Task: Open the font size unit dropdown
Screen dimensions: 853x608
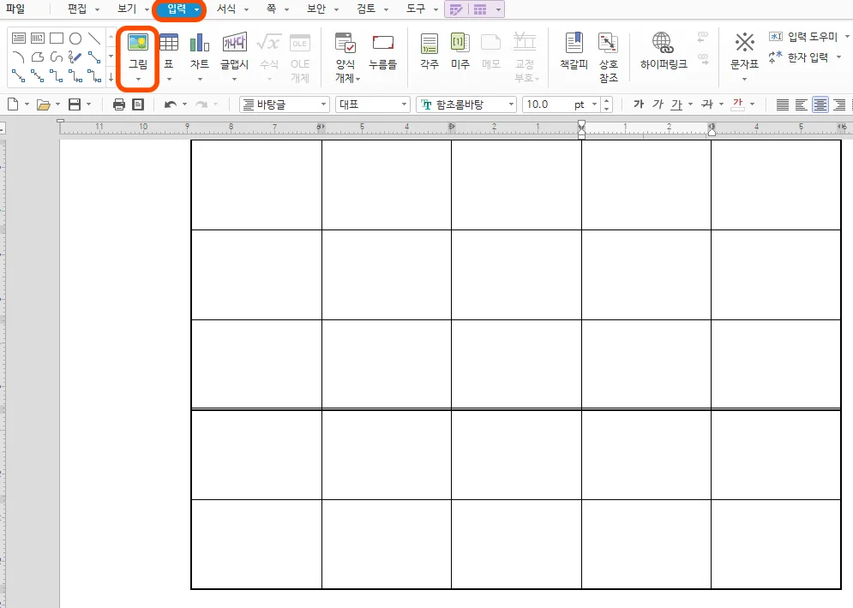Action: point(595,104)
